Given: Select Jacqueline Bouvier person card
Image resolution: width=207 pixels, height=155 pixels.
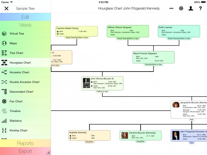Looking at the screenshot, I should point(189,109).
